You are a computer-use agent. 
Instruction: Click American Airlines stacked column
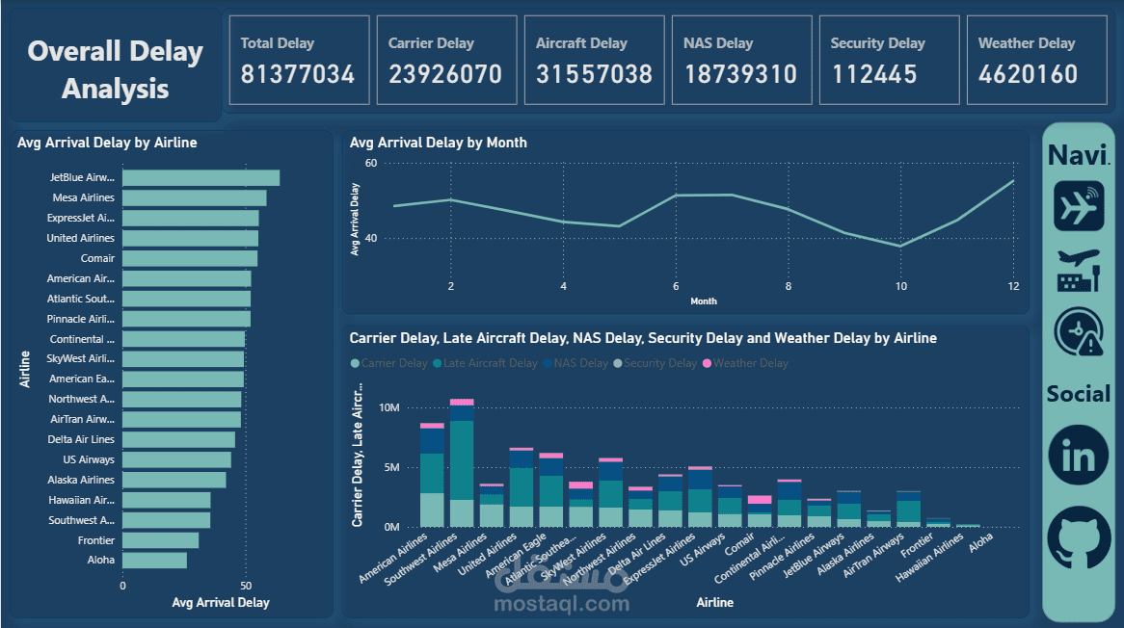(x=432, y=476)
